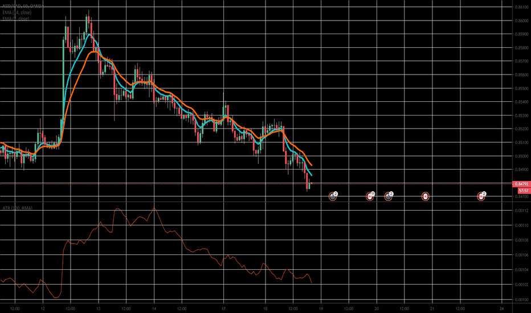
Task: Open New Zealand event marker after 20
Action: [388, 196]
